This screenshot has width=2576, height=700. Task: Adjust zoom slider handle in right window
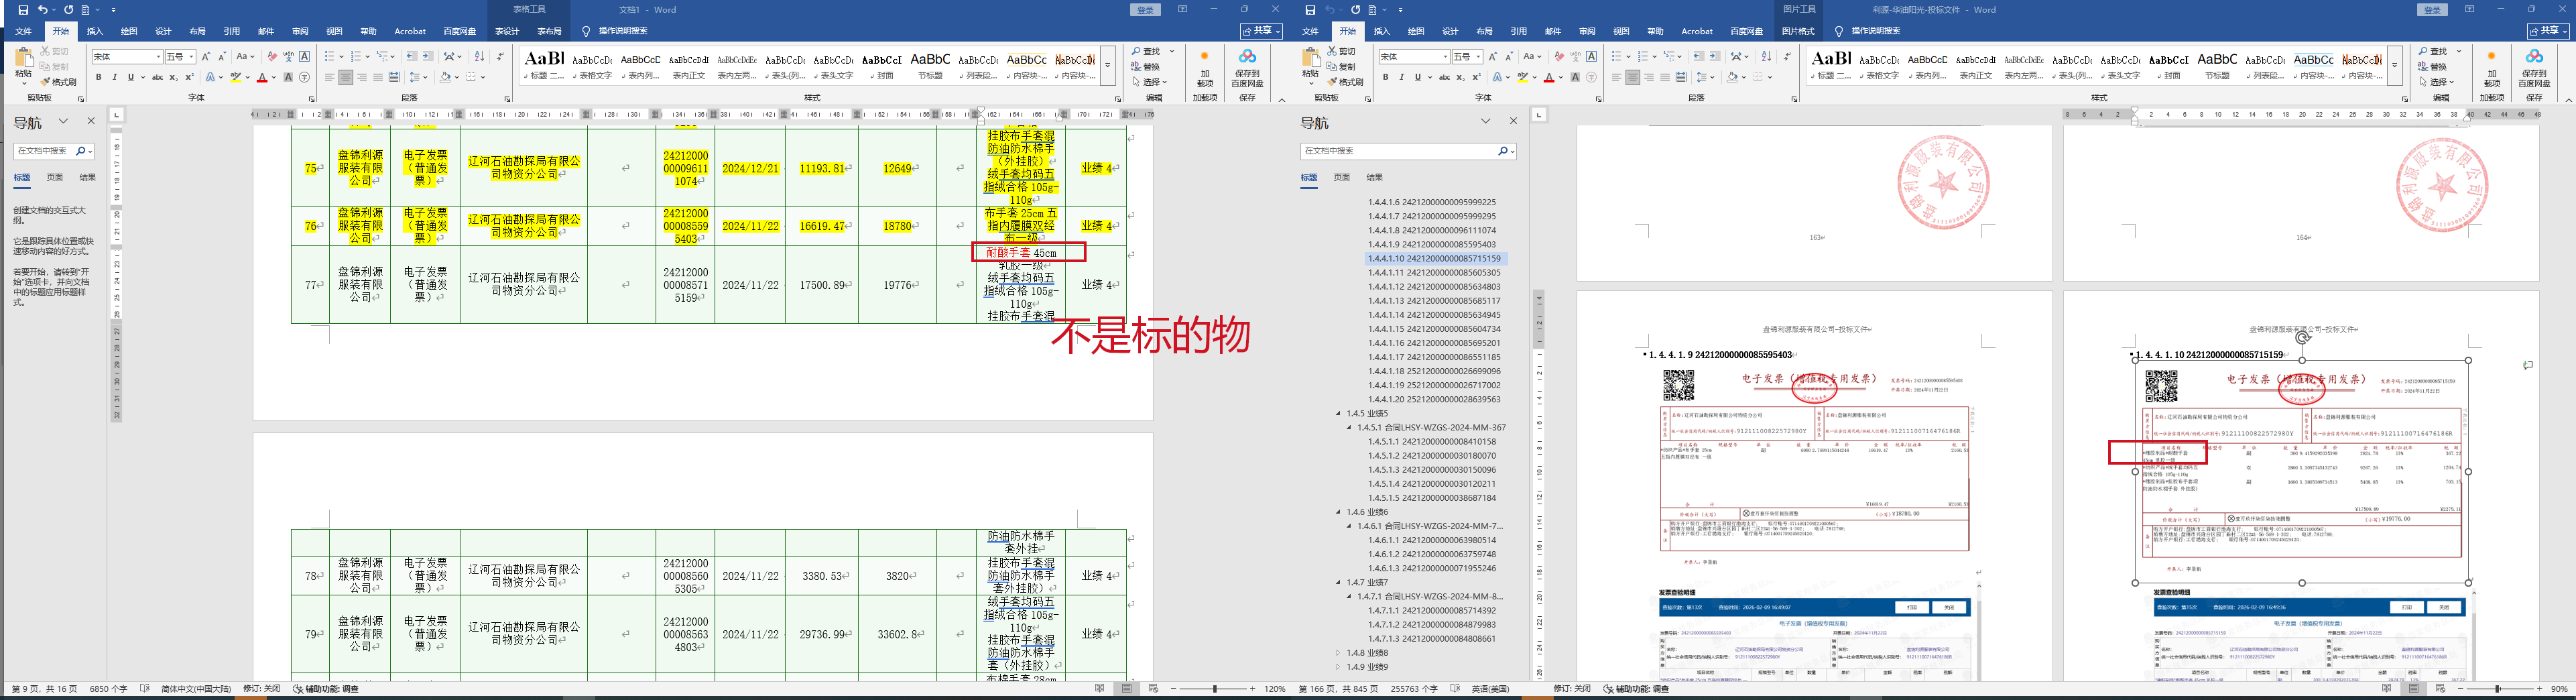pyautogui.click(x=2498, y=689)
